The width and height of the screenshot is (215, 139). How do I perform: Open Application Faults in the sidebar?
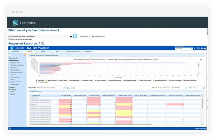coord(15,62)
